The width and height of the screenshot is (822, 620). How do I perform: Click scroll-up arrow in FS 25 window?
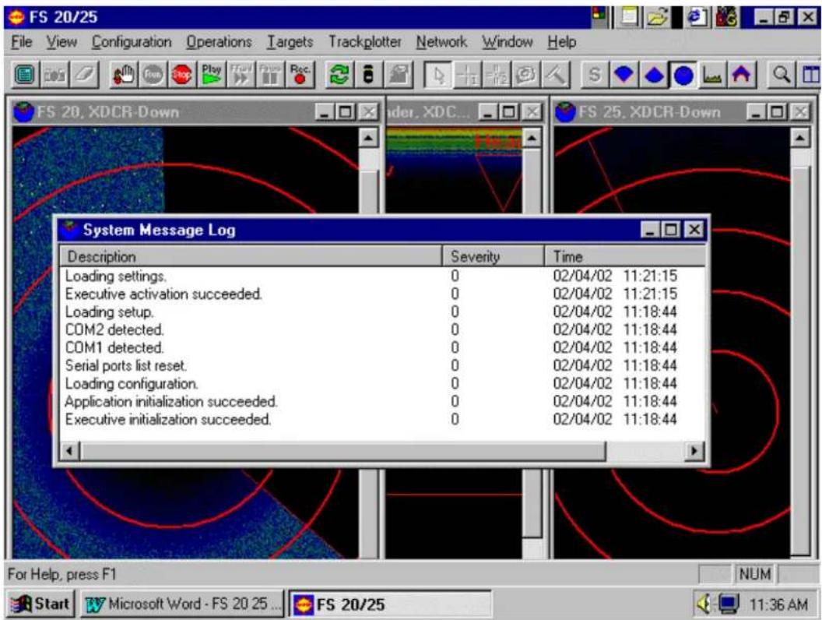click(x=800, y=138)
